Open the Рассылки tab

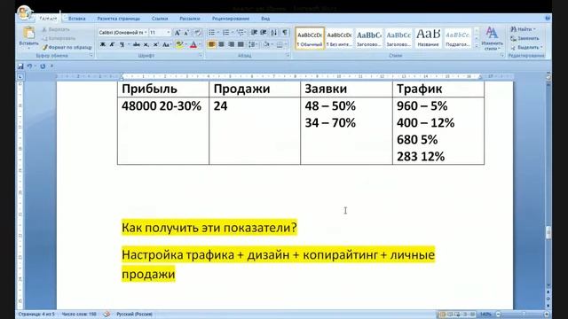click(x=189, y=19)
